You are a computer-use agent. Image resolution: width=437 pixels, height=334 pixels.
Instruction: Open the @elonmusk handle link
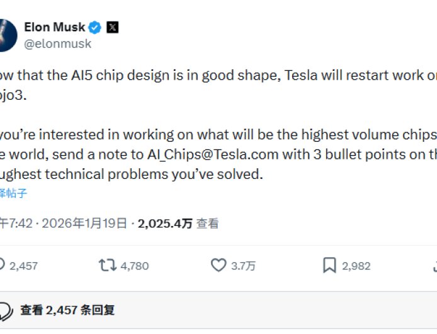(x=57, y=43)
